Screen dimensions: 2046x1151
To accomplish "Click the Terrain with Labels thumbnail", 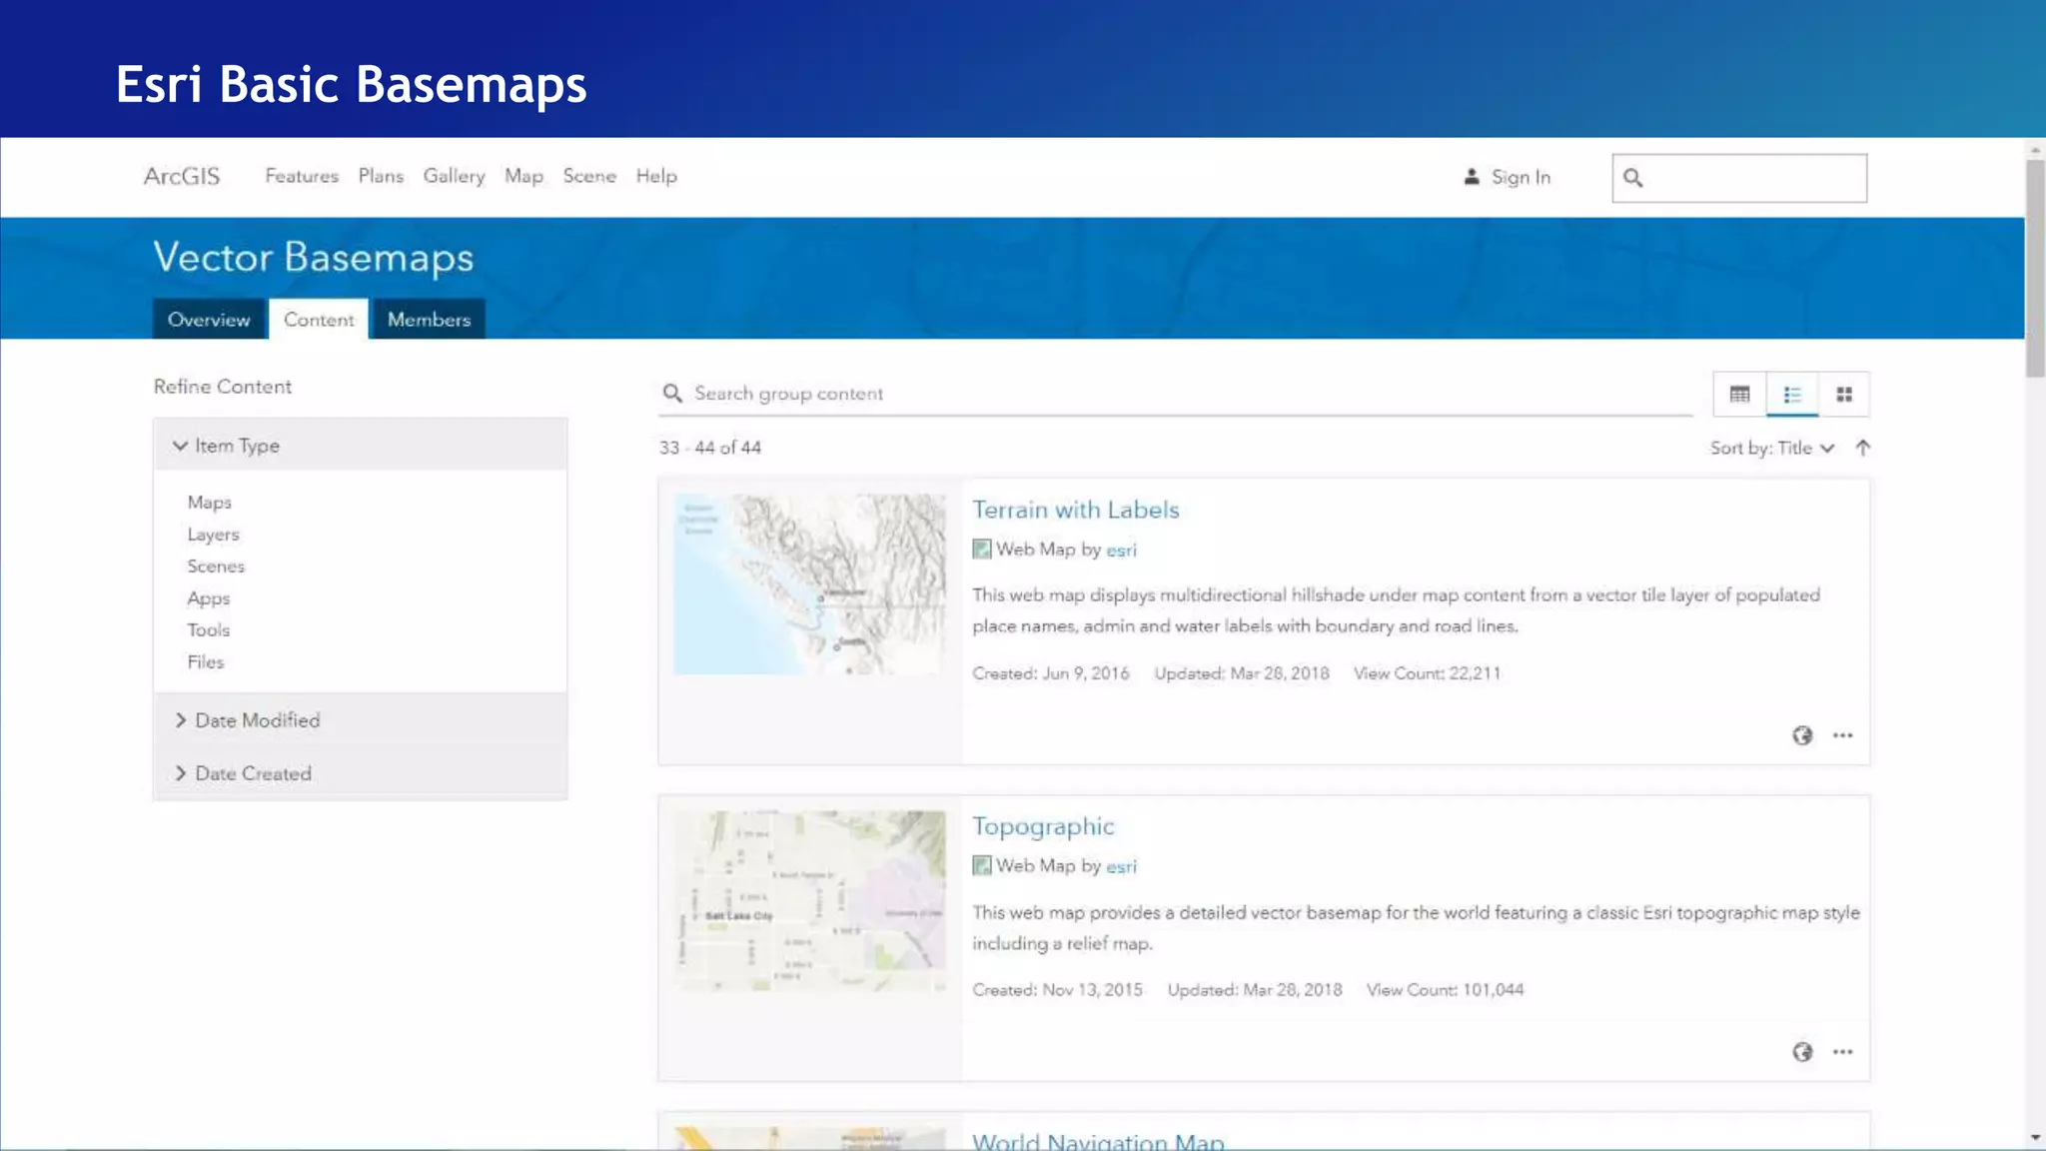I will (809, 584).
